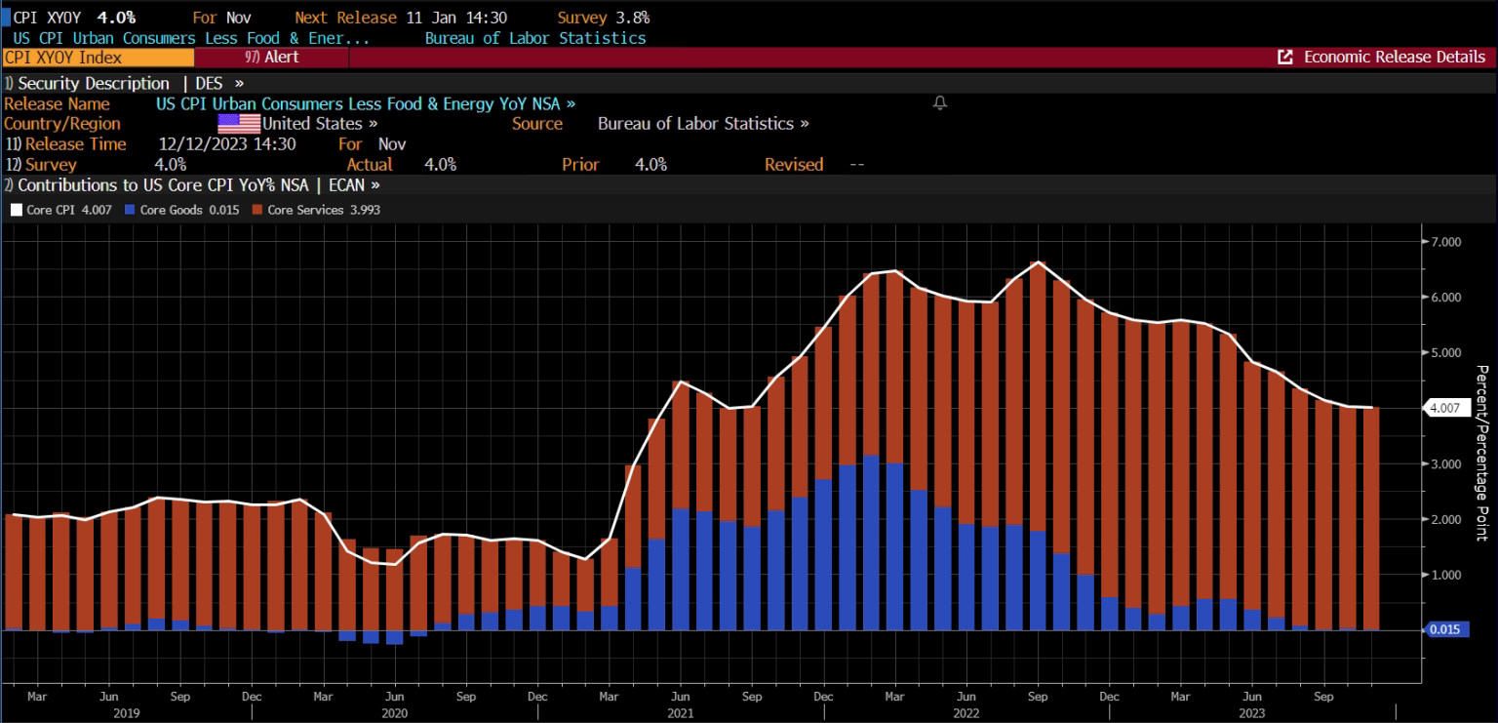The height and width of the screenshot is (723, 1498).
Task: Click the 4.007 Core CPI axis label
Action: click(1443, 408)
